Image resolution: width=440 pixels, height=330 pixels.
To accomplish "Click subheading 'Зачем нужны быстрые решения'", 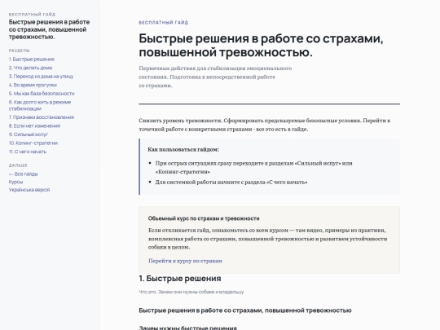I will pyautogui.click(x=187, y=328).
